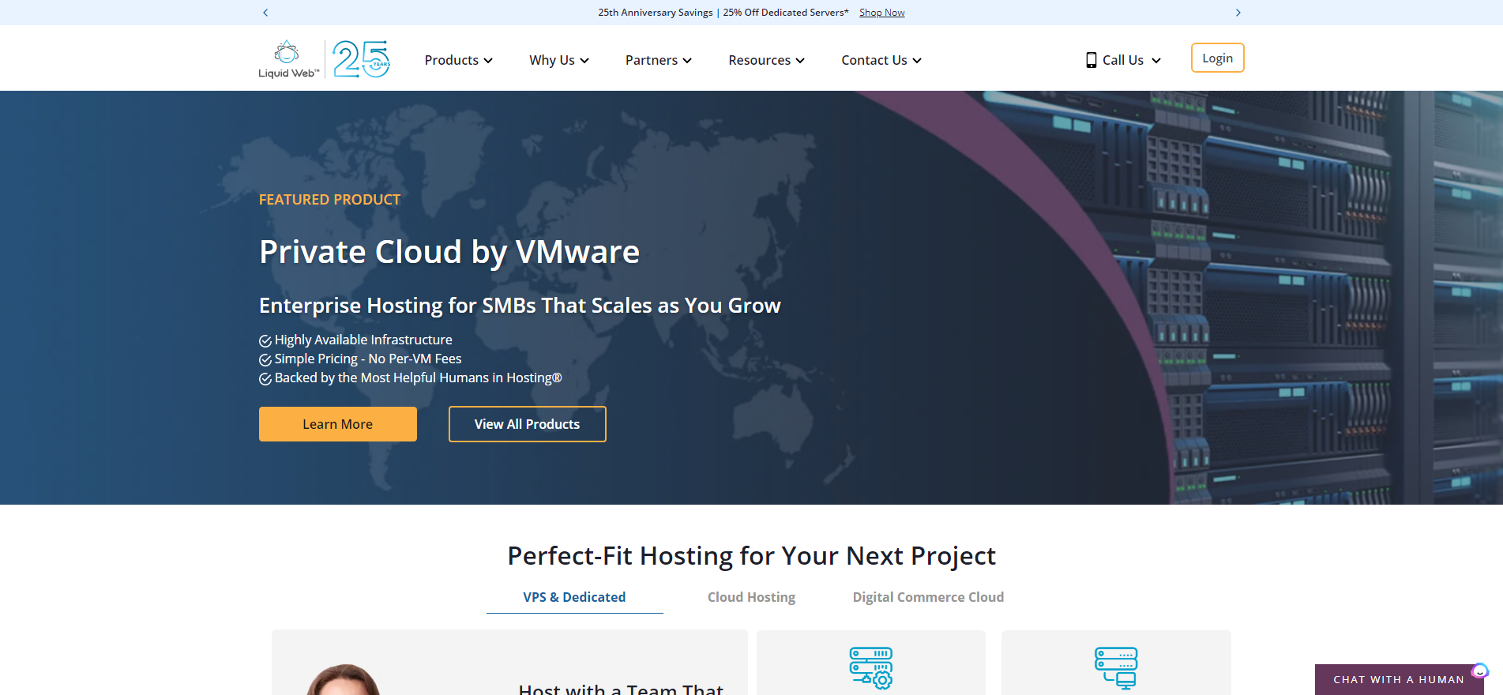Open the Call Us dropdown
The image size is (1503, 695).
point(1124,60)
